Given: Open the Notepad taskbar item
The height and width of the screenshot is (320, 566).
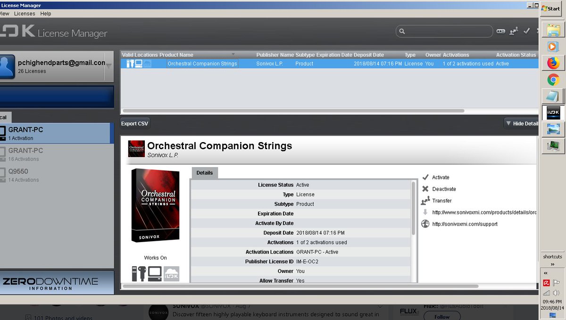Looking at the screenshot, I should tap(553, 96).
